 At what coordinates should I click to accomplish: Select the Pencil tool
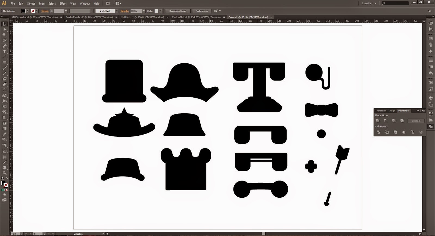(4, 73)
